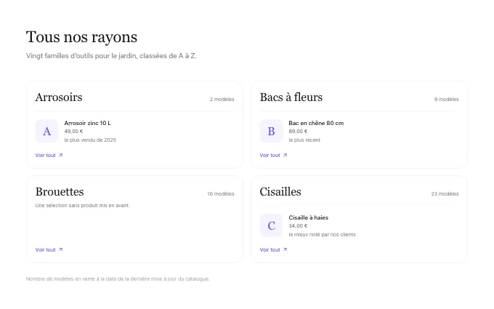Click product name 'Arrosoir zinc 10 L'
The height and width of the screenshot is (309, 494).
(x=88, y=123)
